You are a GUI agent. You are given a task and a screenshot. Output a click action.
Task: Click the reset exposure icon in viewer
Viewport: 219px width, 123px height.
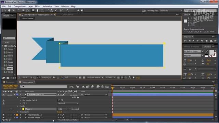134,78
